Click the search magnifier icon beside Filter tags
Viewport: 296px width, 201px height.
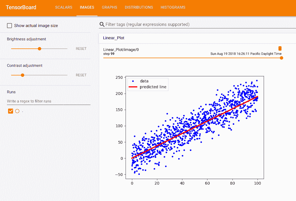tap(102, 24)
